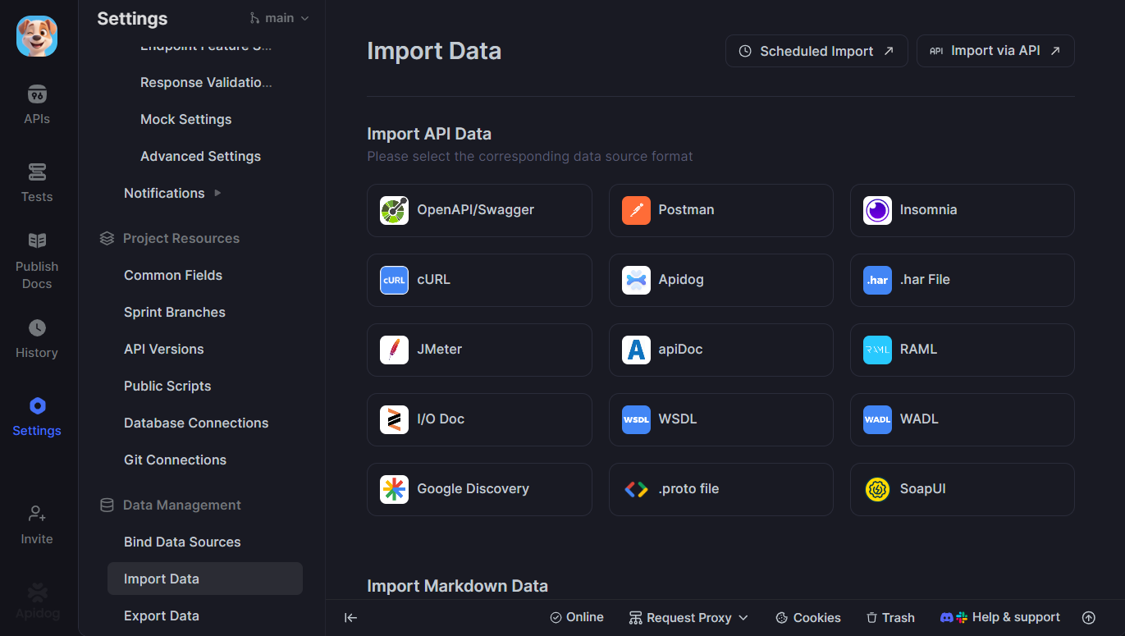
Task: Open Bind Data Sources settings
Action: click(182, 542)
